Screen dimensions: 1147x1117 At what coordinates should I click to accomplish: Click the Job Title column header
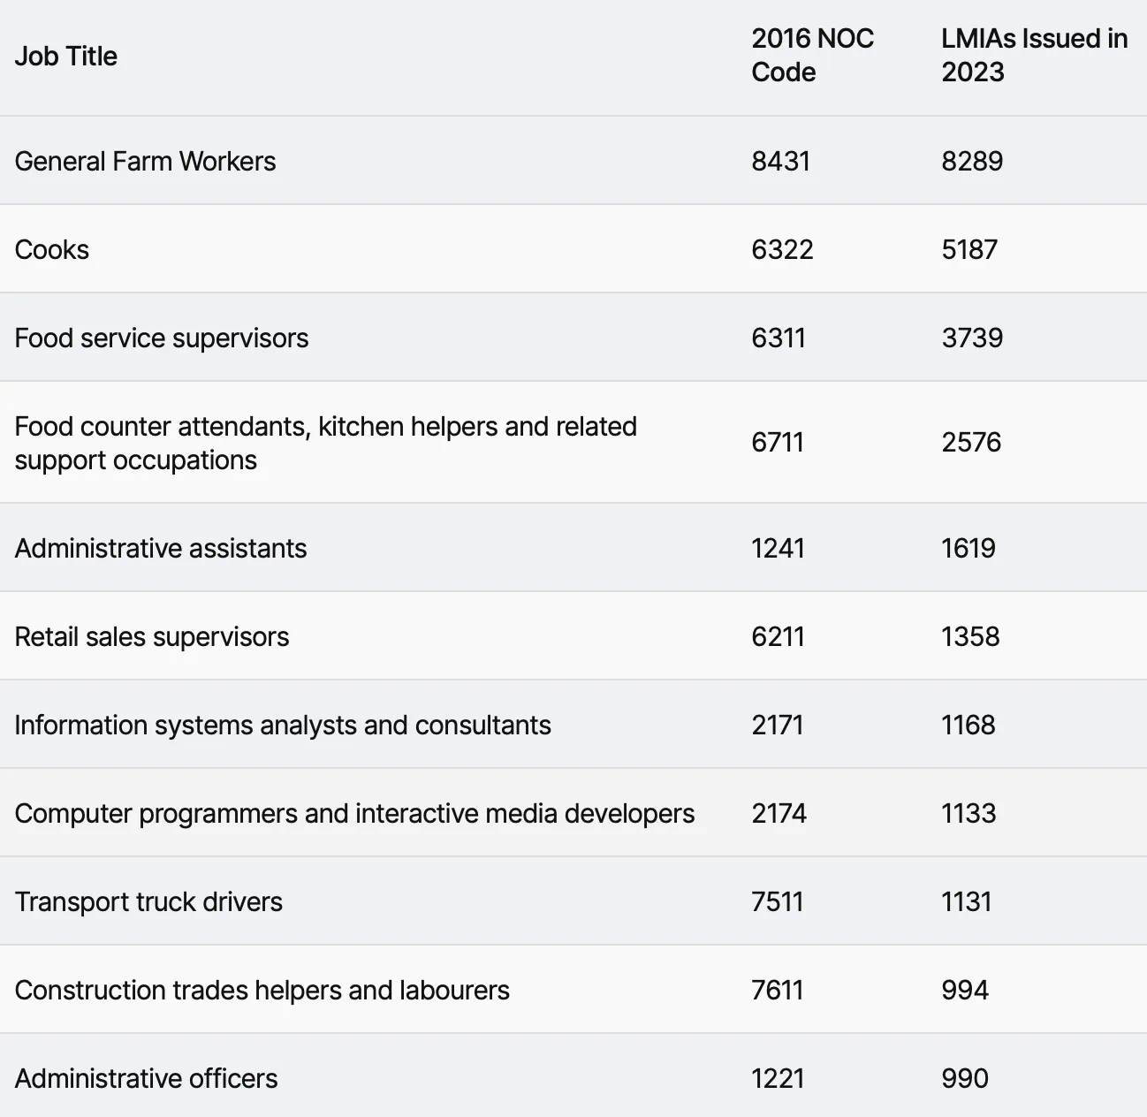point(66,56)
